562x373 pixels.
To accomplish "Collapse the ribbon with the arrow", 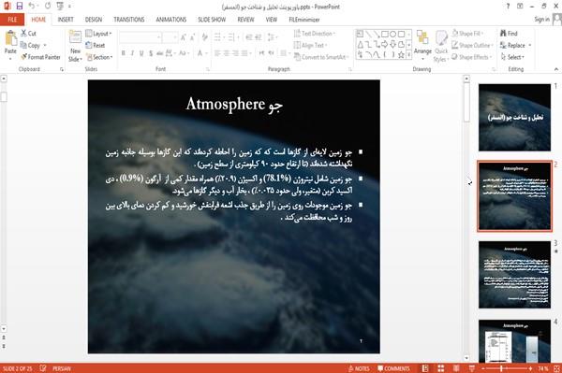I will 556,69.
